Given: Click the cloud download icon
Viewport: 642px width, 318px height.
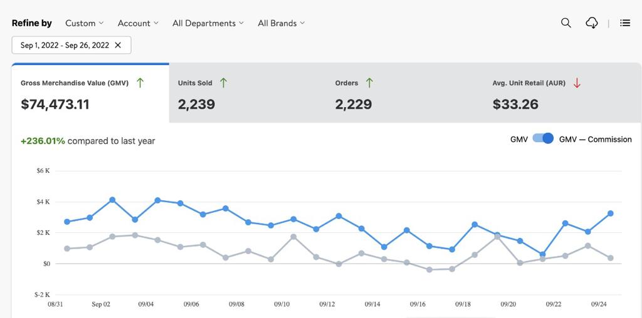Looking at the screenshot, I should (x=591, y=23).
